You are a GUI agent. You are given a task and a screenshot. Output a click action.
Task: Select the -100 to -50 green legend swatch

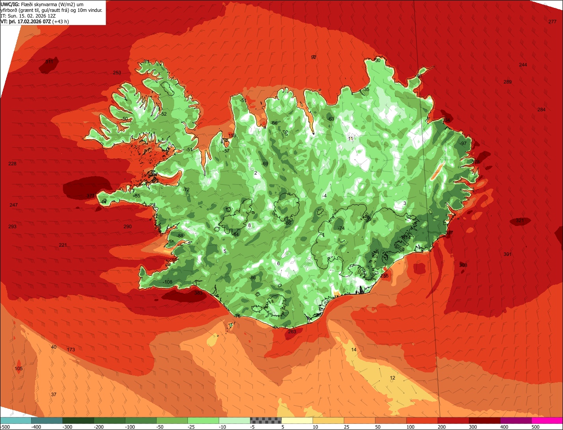point(141,420)
